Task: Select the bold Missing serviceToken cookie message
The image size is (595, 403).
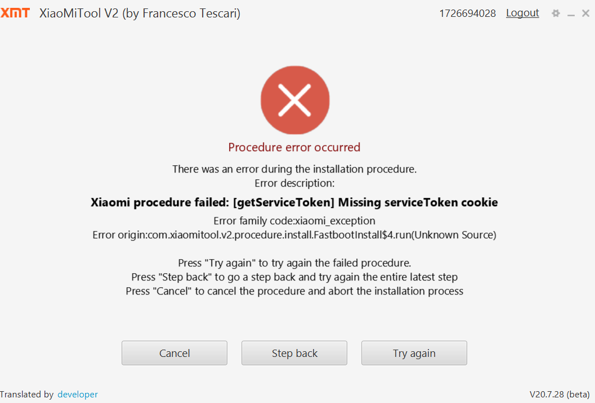Action: pyautogui.click(x=294, y=202)
